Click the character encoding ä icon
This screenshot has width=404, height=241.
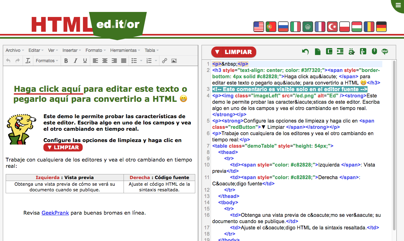point(351,51)
